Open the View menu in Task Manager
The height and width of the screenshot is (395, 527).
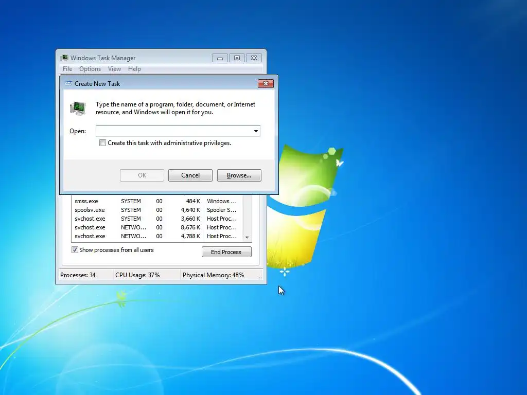pyautogui.click(x=114, y=69)
